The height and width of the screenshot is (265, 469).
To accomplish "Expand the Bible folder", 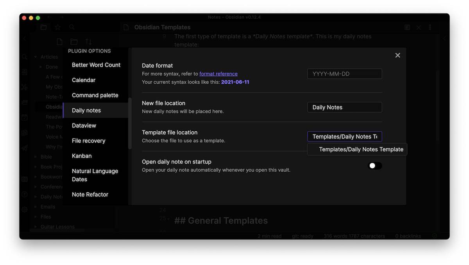I will (36, 157).
